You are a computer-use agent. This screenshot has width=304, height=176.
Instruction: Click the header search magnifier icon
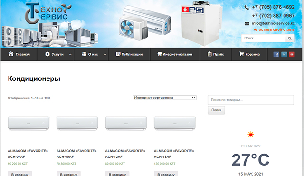[x=290, y=38]
